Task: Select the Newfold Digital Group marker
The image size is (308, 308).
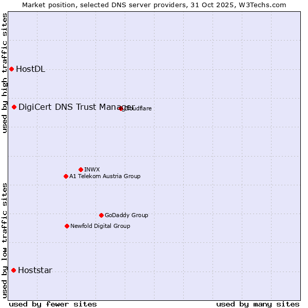Action: (67, 226)
